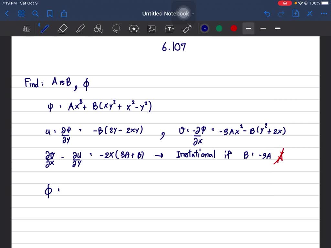Switch to the Highlighter tool
The width and height of the screenshot is (331, 248).
[80, 28]
